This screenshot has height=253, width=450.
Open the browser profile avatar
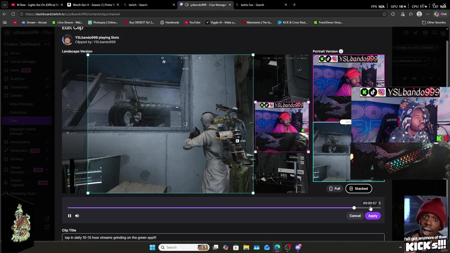pos(419,14)
